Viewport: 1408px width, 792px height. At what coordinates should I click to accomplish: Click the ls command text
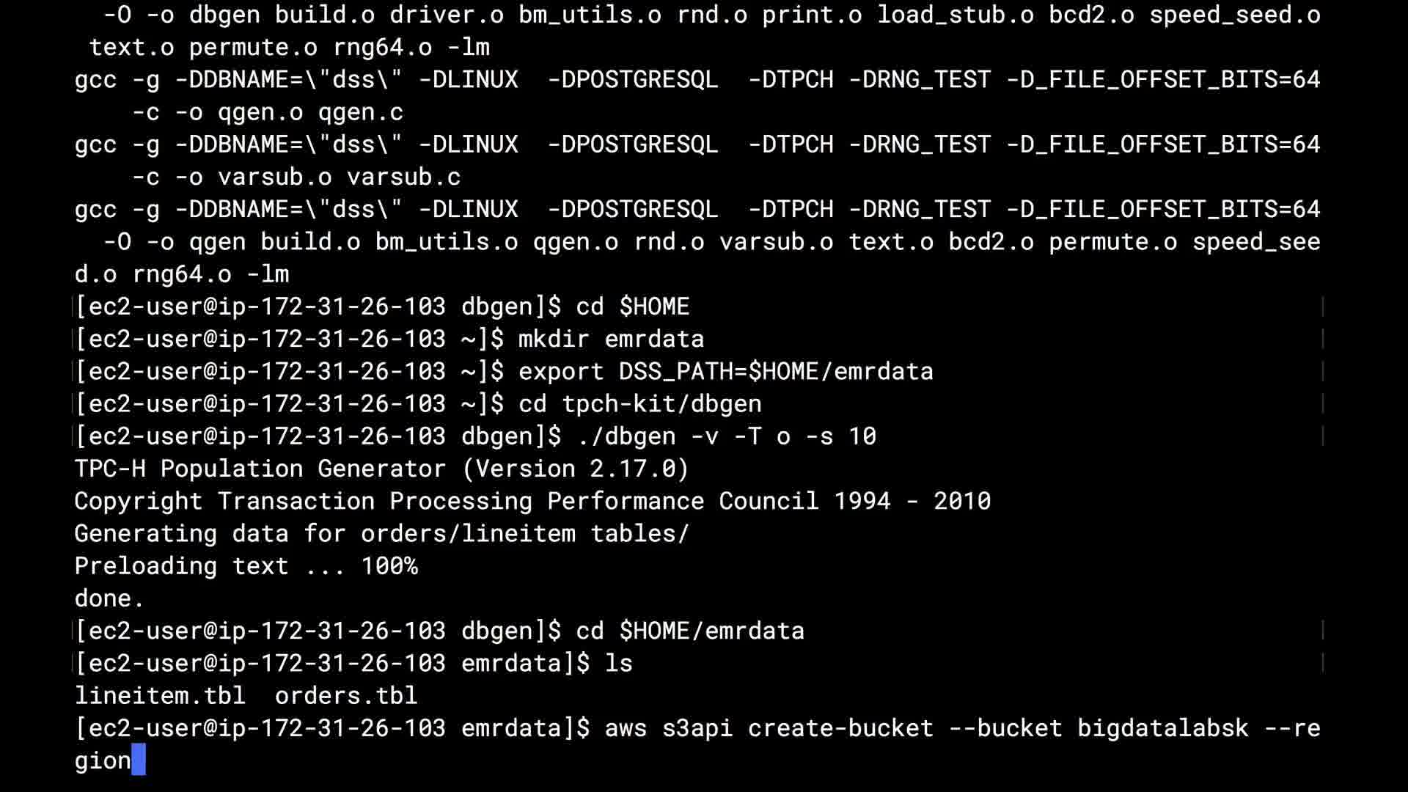[x=618, y=663]
